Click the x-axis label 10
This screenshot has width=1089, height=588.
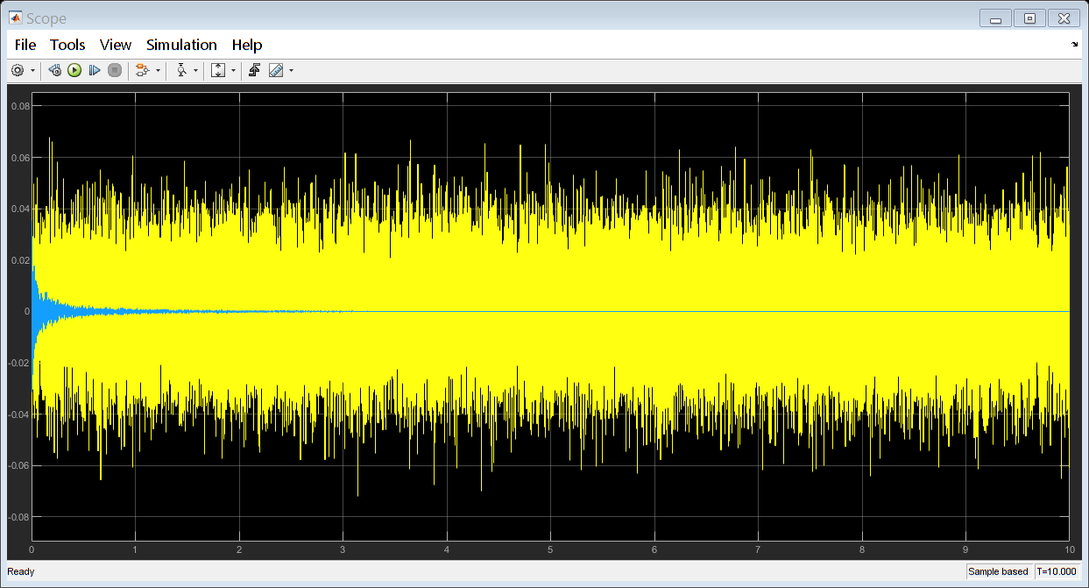click(1068, 549)
